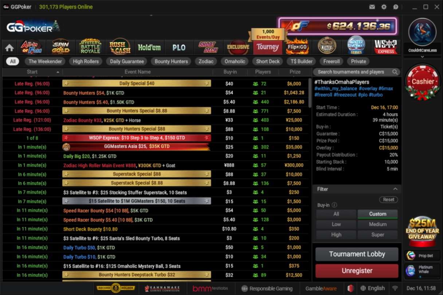Select the High buy-in filter
Image resolution: width=443 pixels, height=295 pixels.
(336, 235)
